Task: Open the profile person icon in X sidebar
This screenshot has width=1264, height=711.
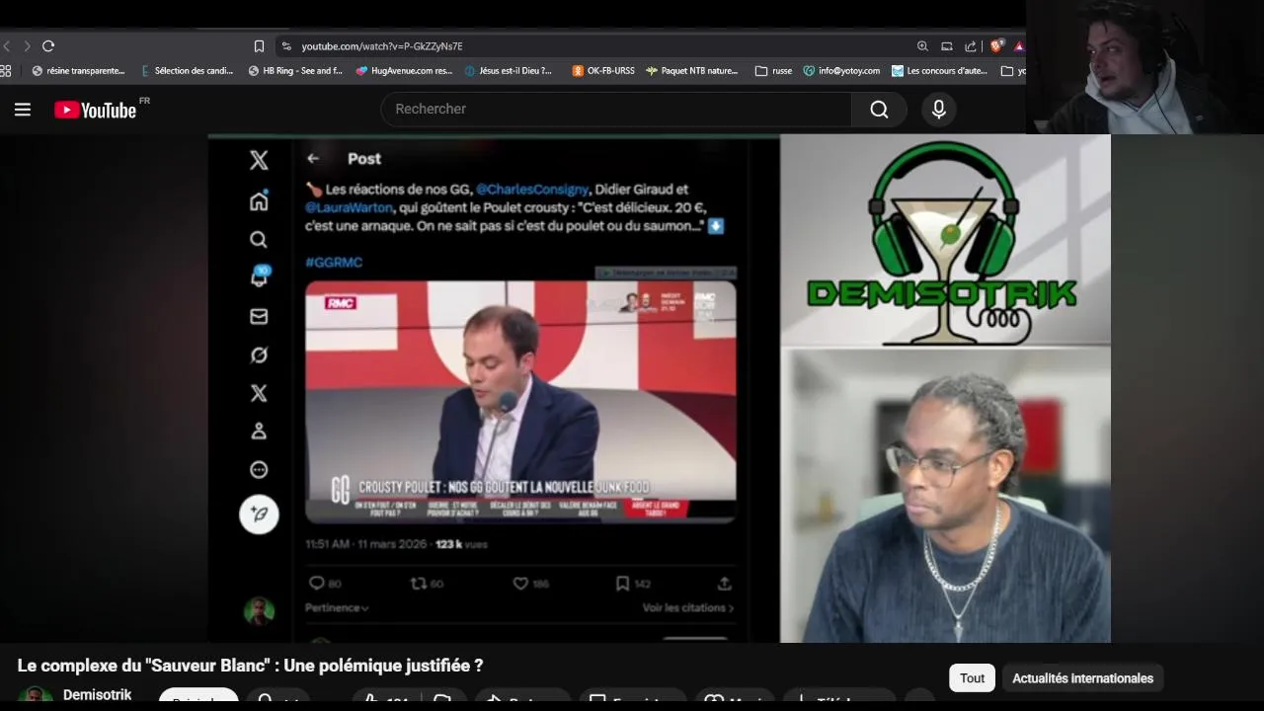Action: tap(259, 432)
